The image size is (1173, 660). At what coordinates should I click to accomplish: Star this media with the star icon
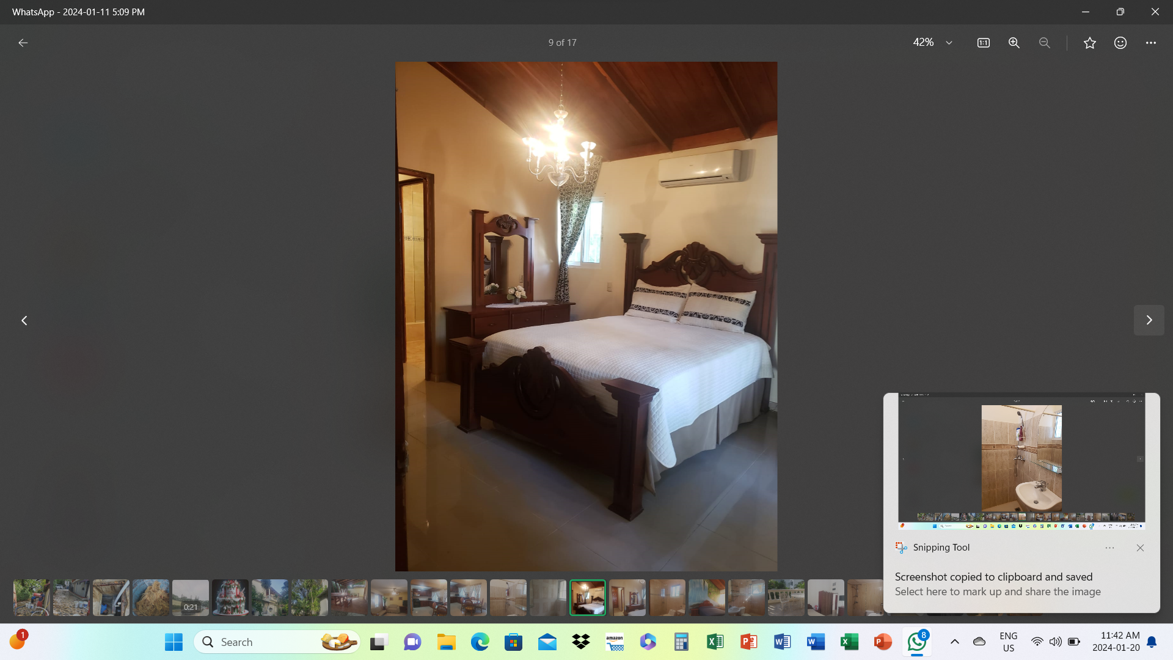coord(1090,43)
